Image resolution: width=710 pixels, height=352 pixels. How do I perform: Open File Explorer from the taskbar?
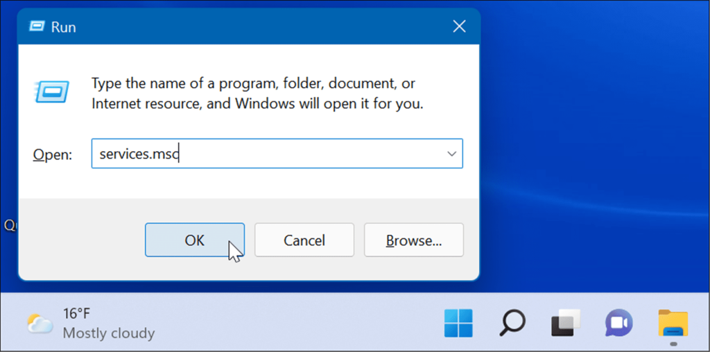tap(673, 323)
